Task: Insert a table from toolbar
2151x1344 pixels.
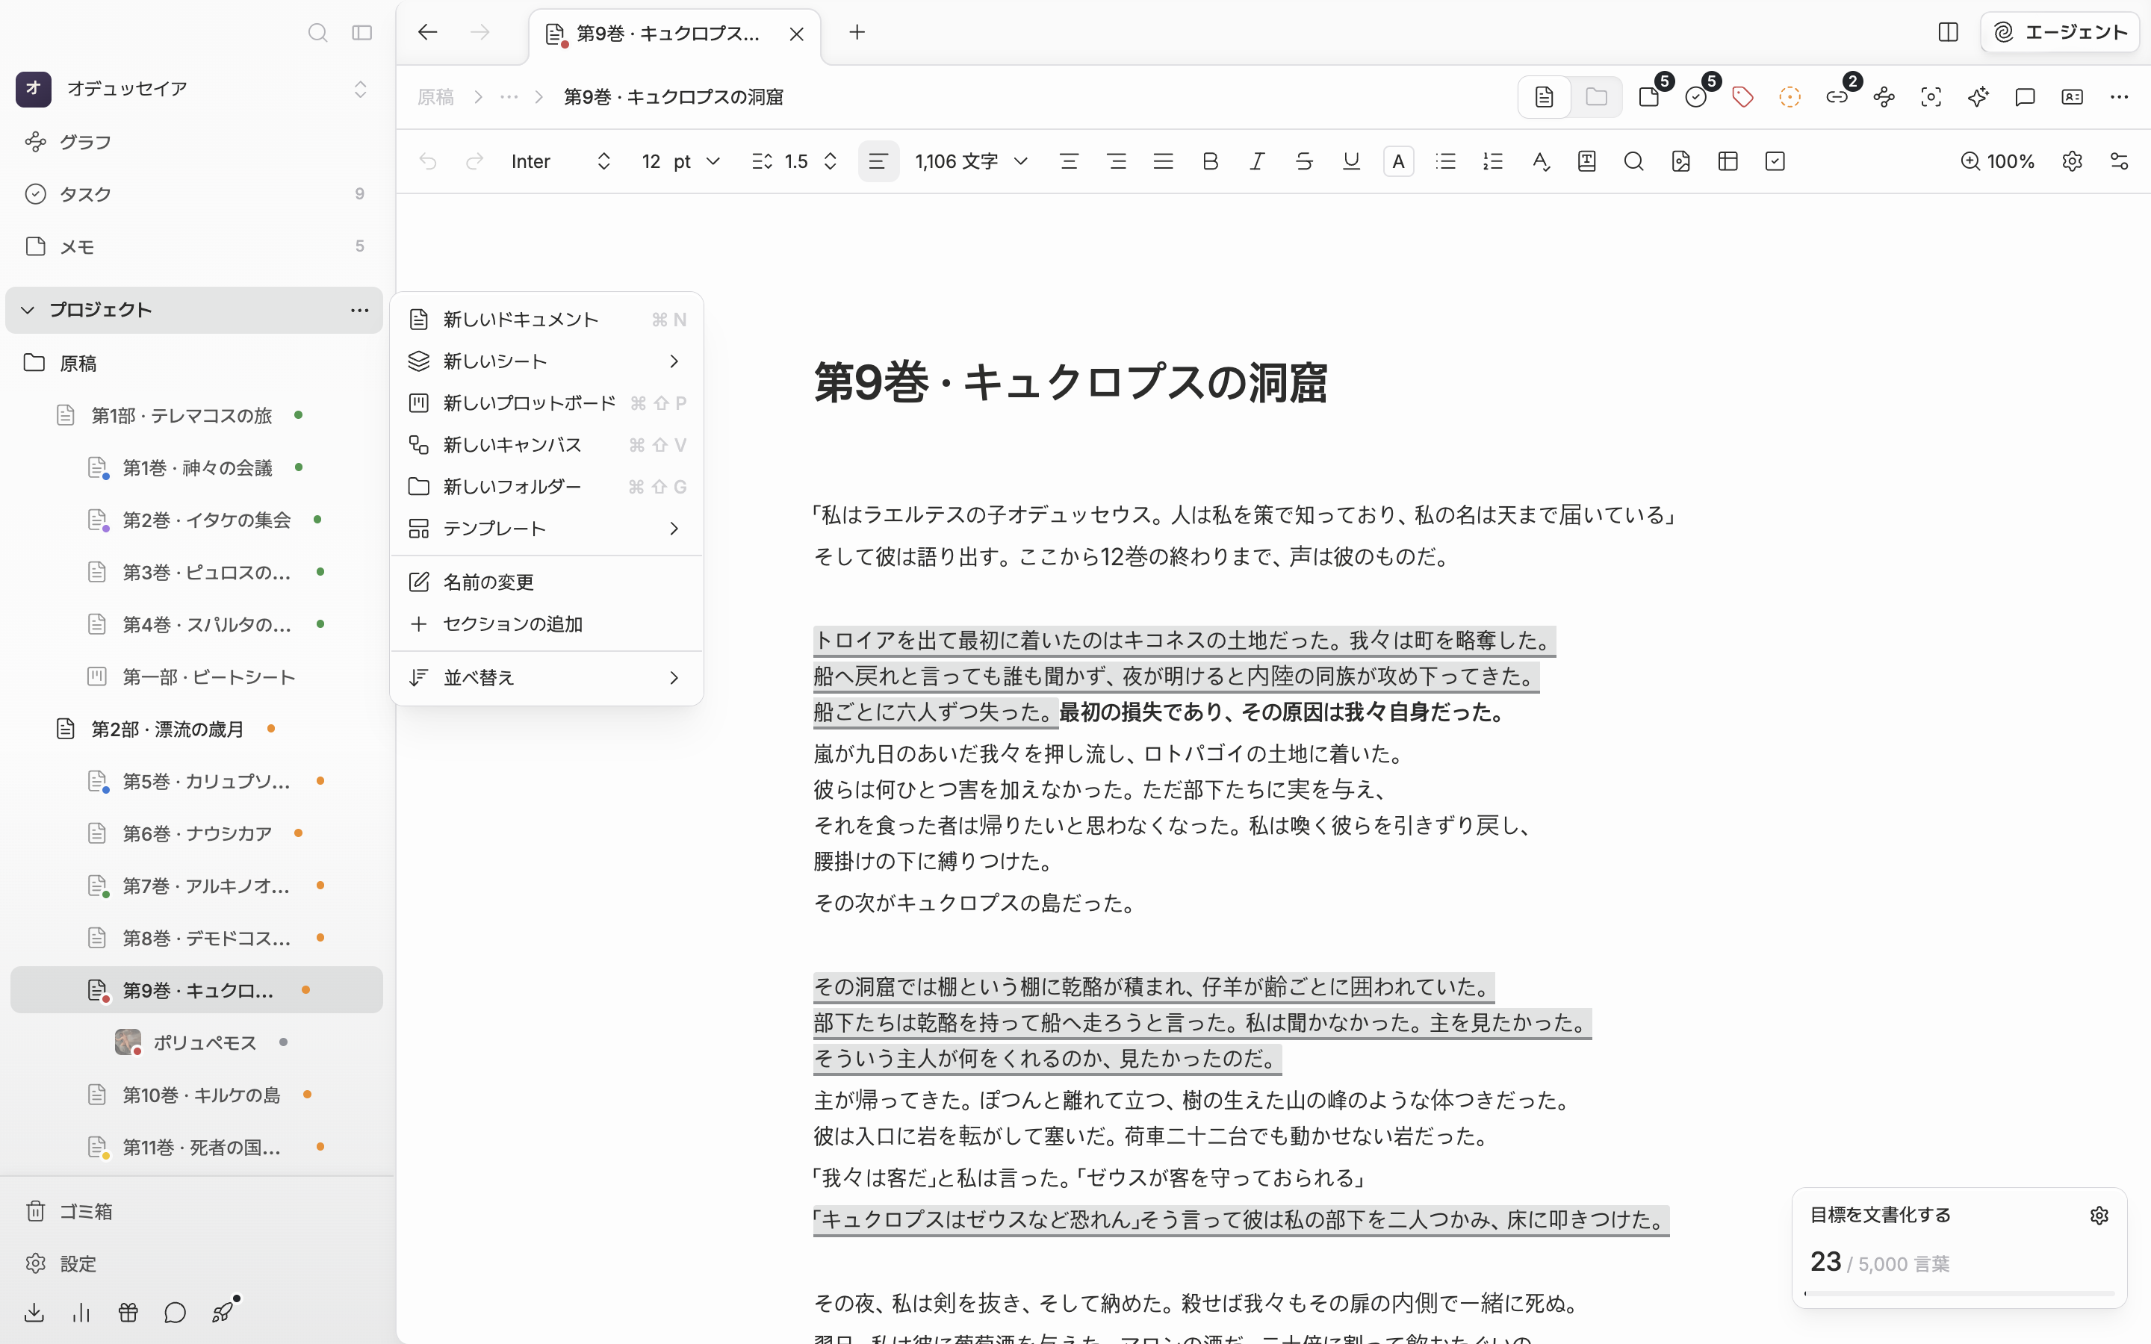Action: [x=1728, y=161]
